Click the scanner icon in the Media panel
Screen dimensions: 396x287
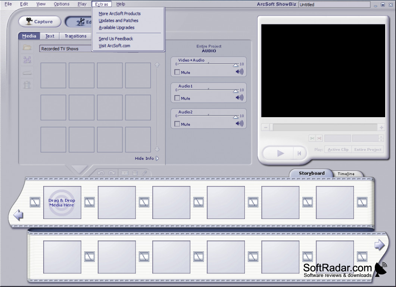pos(27,73)
